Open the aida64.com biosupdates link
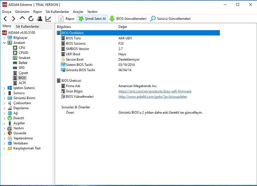 tap(153, 97)
